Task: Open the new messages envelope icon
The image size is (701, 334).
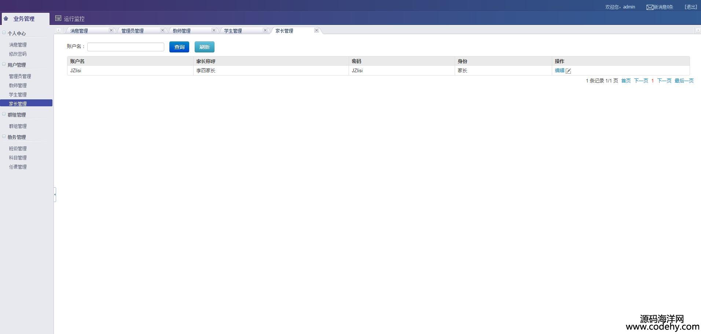Action: click(650, 7)
